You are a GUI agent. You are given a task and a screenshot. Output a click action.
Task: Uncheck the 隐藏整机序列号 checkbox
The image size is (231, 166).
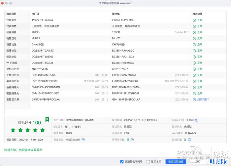point(122,162)
